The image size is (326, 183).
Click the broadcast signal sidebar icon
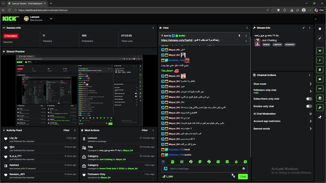pyautogui.click(x=320, y=89)
